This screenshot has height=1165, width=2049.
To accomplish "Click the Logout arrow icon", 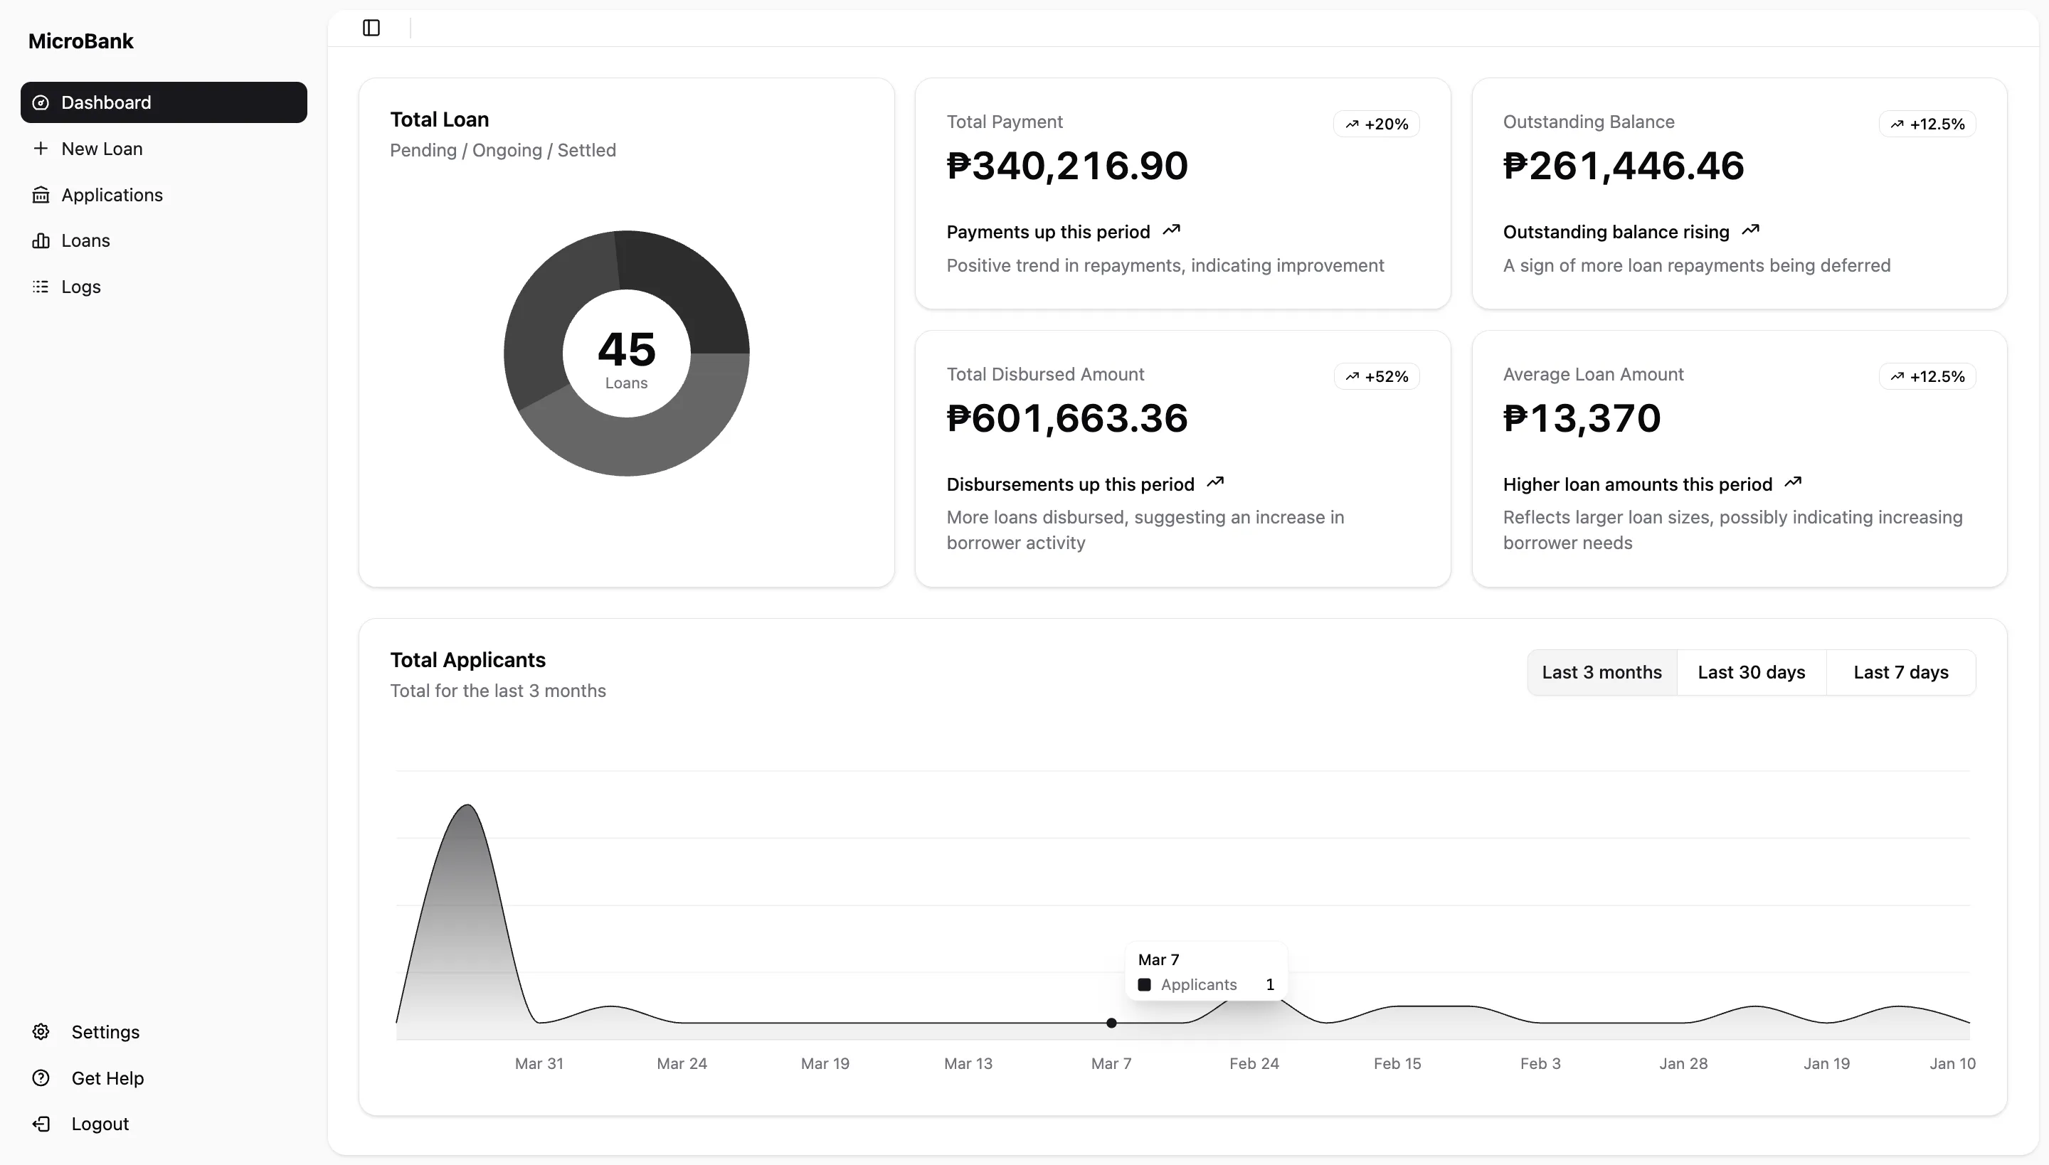I will [x=41, y=1124].
